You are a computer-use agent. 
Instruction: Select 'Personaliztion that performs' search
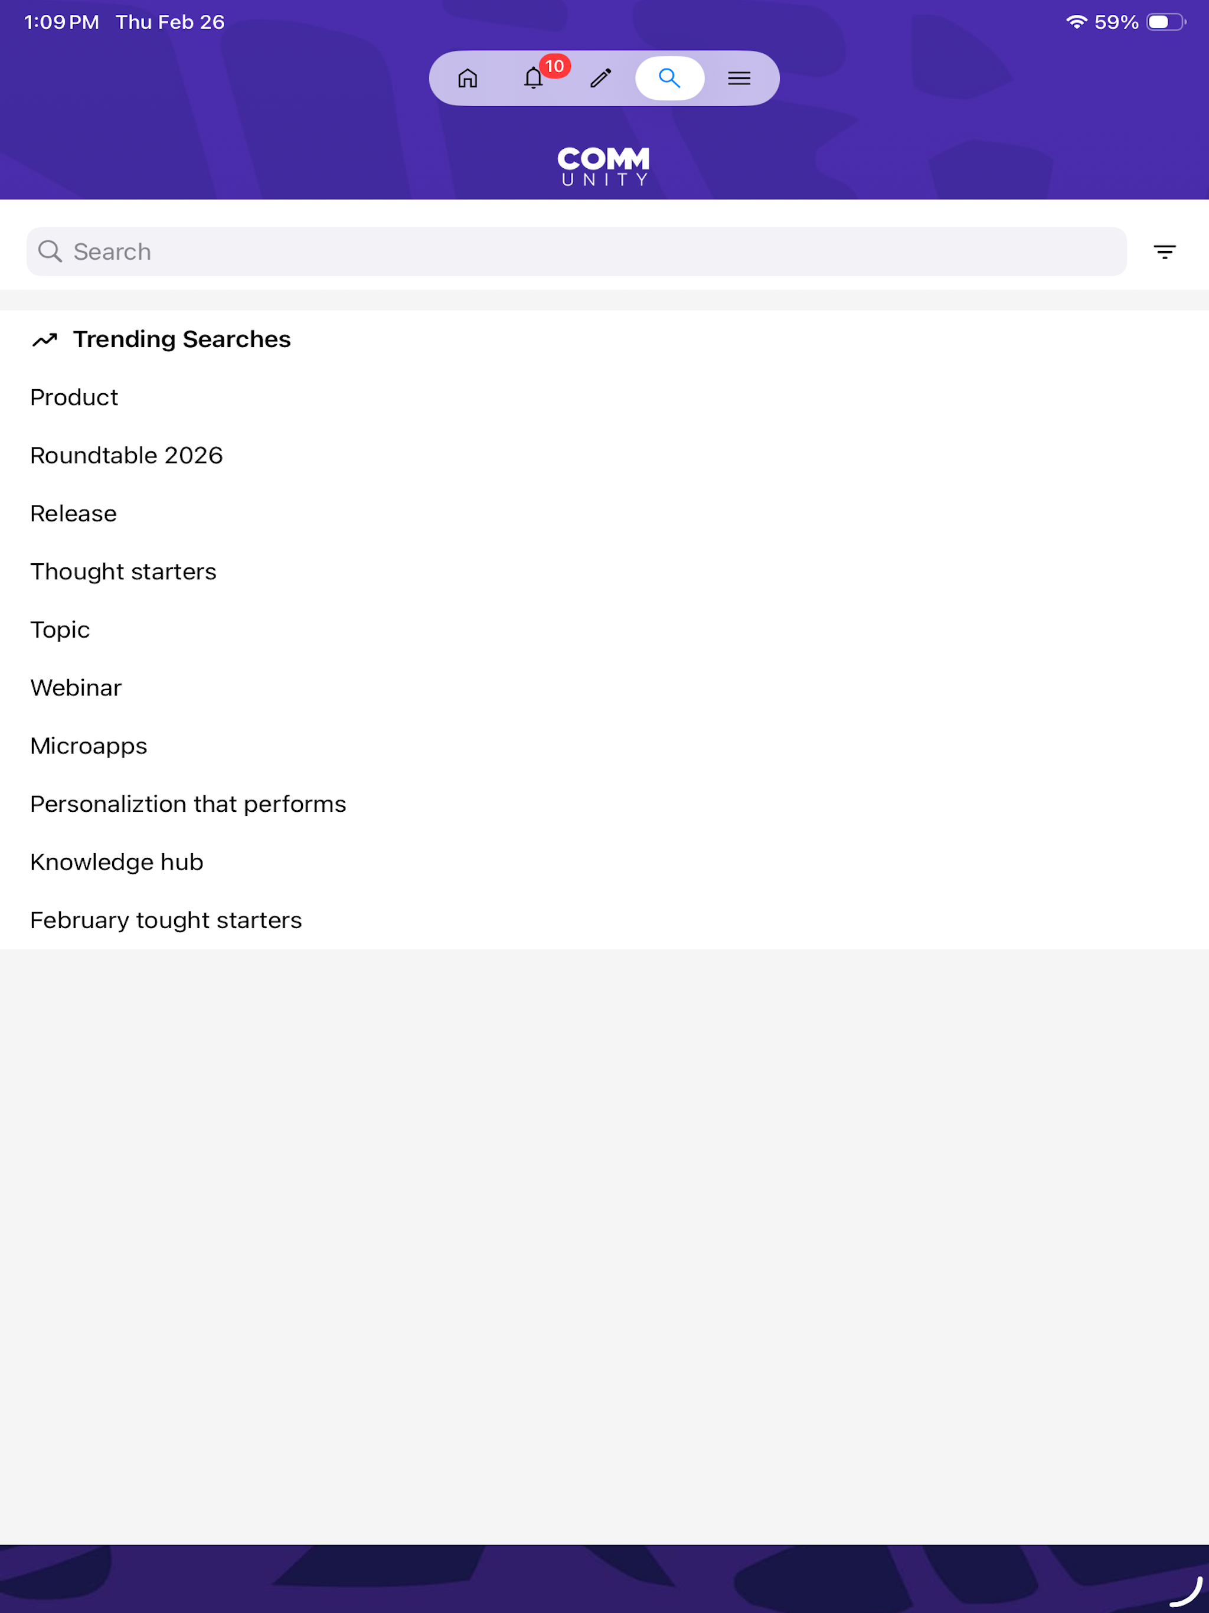point(188,804)
